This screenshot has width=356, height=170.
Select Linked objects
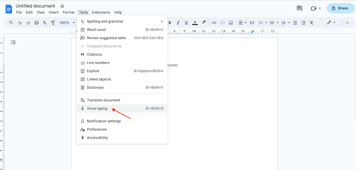click(122, 79)
